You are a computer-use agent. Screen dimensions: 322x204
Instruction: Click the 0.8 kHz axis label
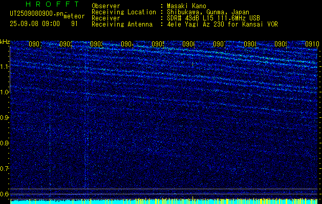5,143
